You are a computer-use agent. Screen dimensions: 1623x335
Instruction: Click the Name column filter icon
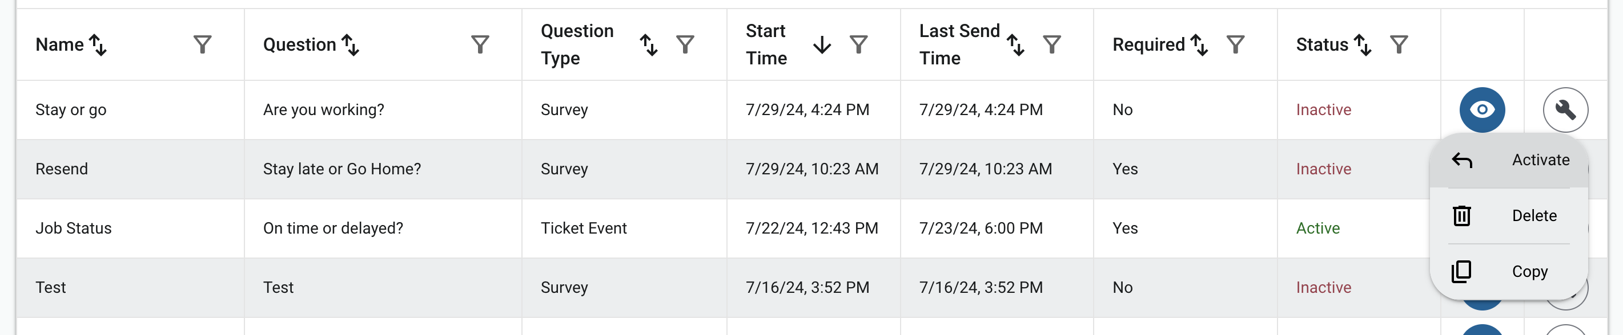(202, 44)
